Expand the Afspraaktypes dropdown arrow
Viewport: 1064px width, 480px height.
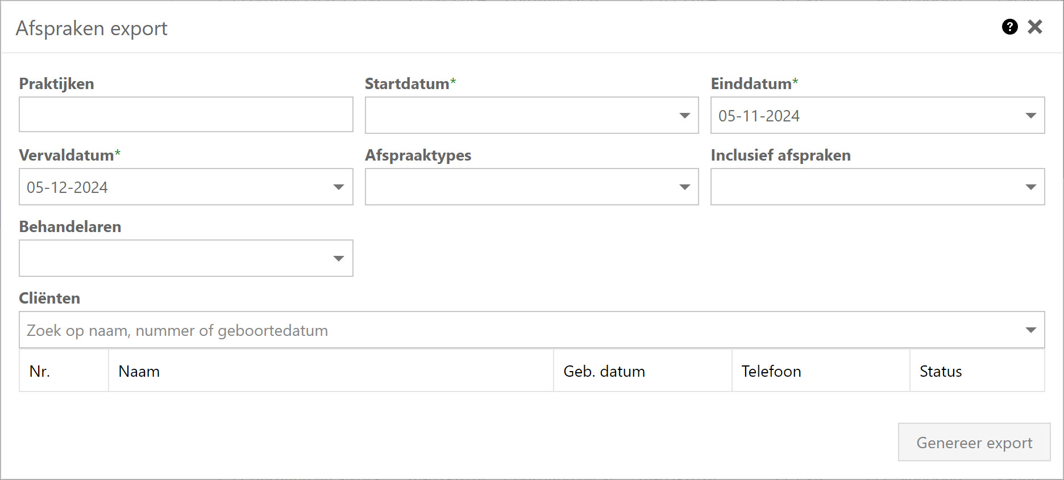point(685,187)
